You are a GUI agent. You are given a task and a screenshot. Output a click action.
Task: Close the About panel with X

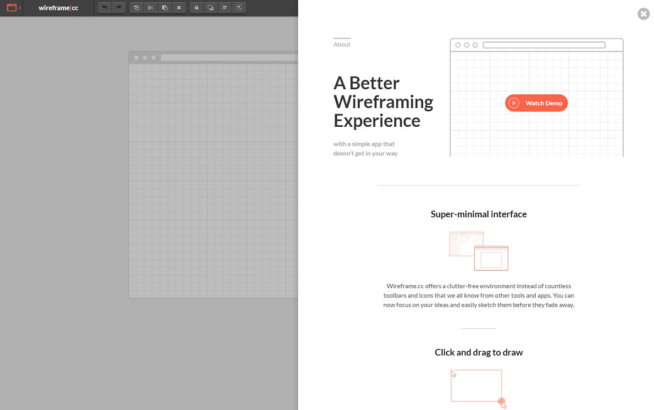point(643,14)
